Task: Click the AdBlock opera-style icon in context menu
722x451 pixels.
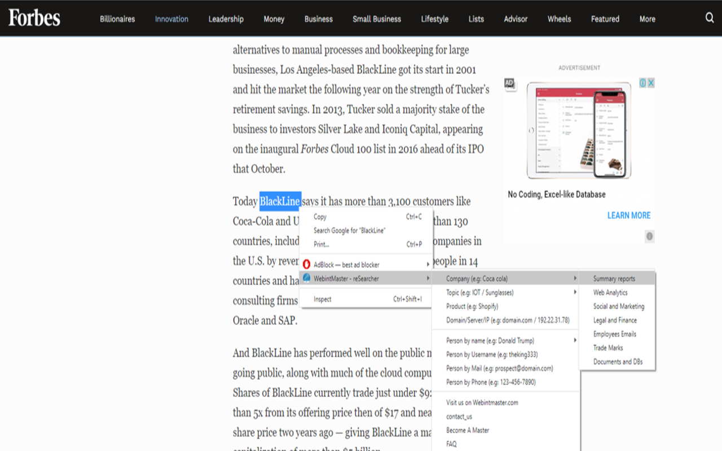Action: 307,264
